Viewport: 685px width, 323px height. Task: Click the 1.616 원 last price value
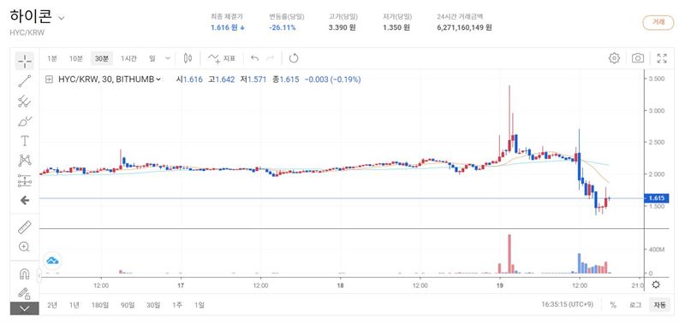(228, 27)
